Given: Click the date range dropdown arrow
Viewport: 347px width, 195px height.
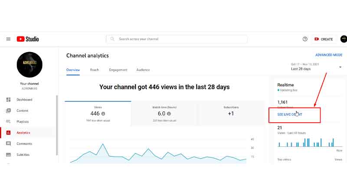Looking at the screenshot, I should (340, 67).
